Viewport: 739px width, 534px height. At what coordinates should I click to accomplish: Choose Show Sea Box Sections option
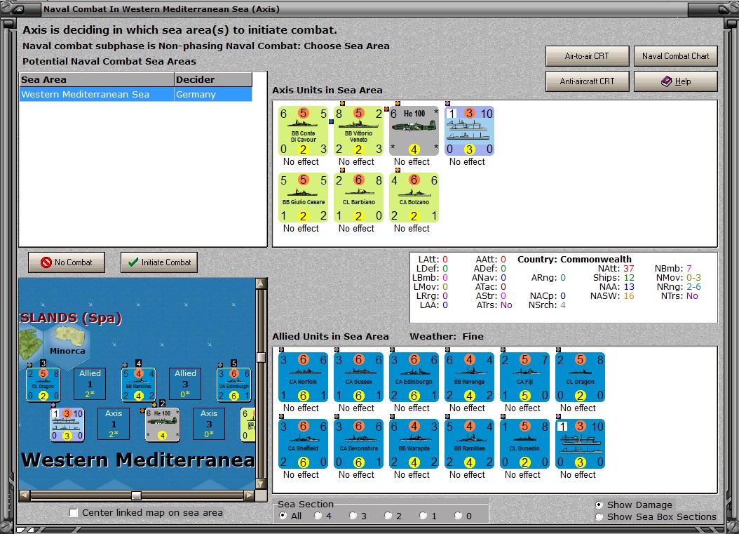pyautogui.click(x=599, y=516)
